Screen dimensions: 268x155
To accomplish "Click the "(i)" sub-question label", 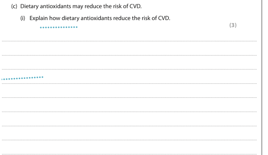I will tap(23, 18).
